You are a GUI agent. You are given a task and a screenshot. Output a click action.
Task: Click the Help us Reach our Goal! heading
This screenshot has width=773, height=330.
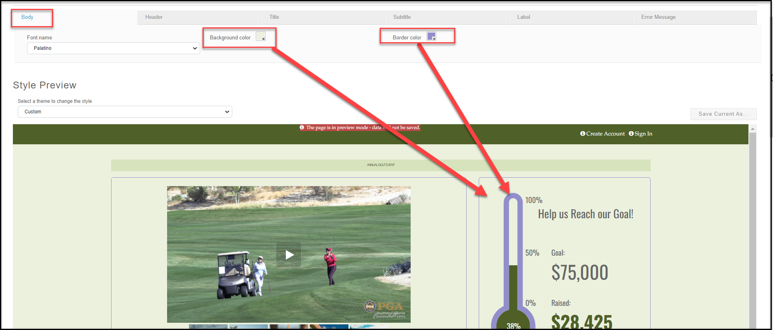click(x=586, y=214)
